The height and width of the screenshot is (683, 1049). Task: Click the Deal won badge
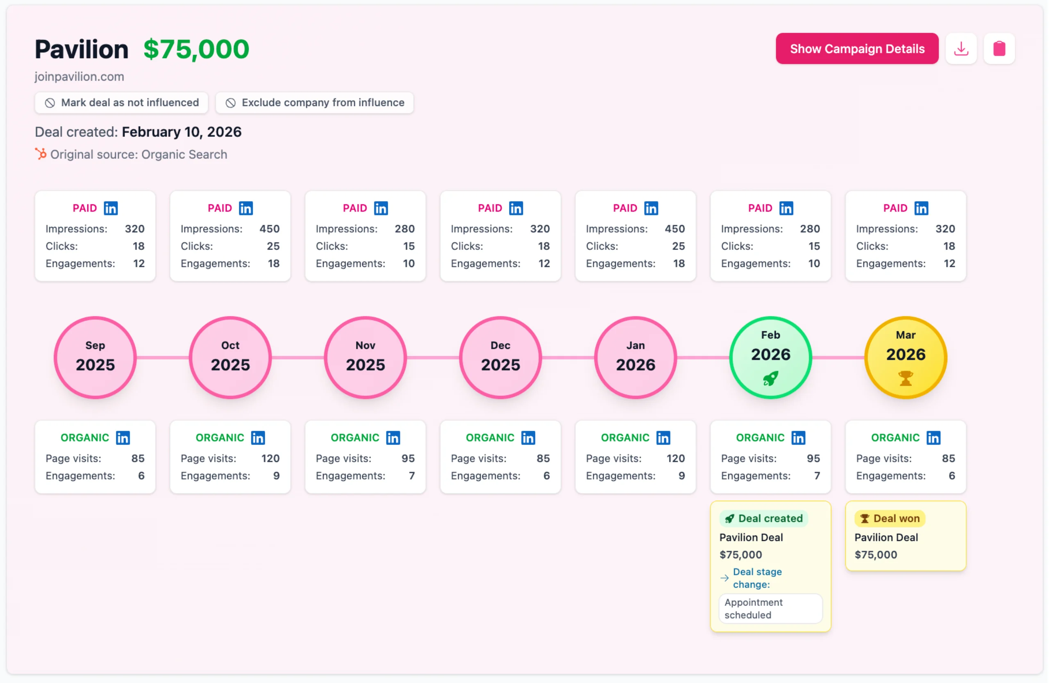890,519
